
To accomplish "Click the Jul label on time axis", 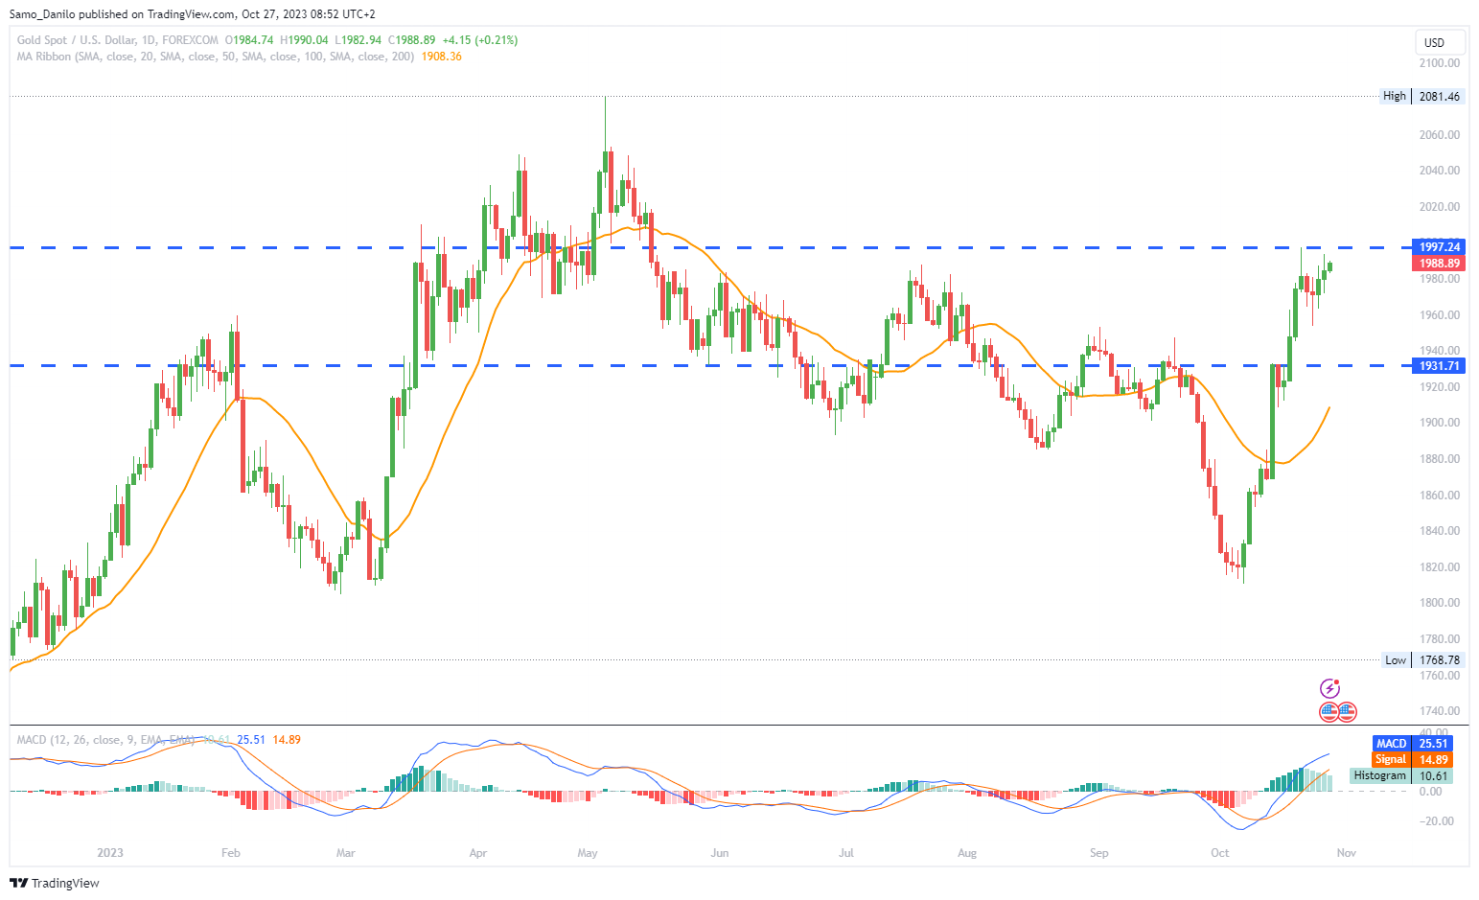I will coord(846,853).
